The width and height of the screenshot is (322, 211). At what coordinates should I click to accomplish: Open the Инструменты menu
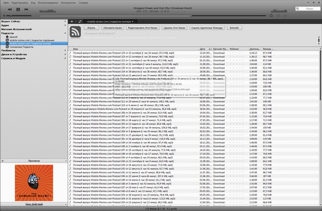(x=68, y=3)
